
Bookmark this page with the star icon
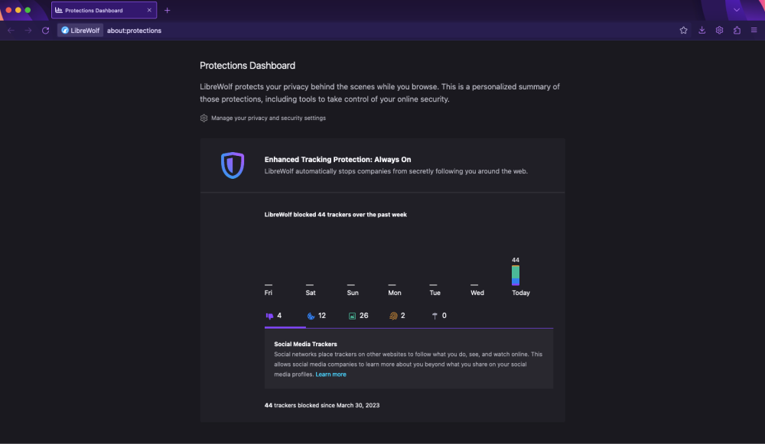click(683, 31)
